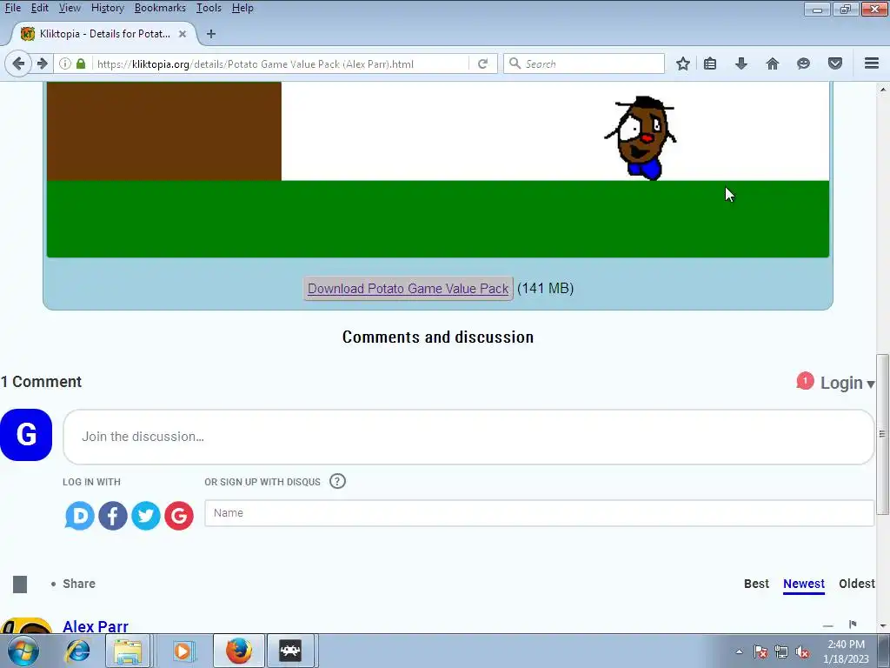Show site information icon

pos(64,63)
